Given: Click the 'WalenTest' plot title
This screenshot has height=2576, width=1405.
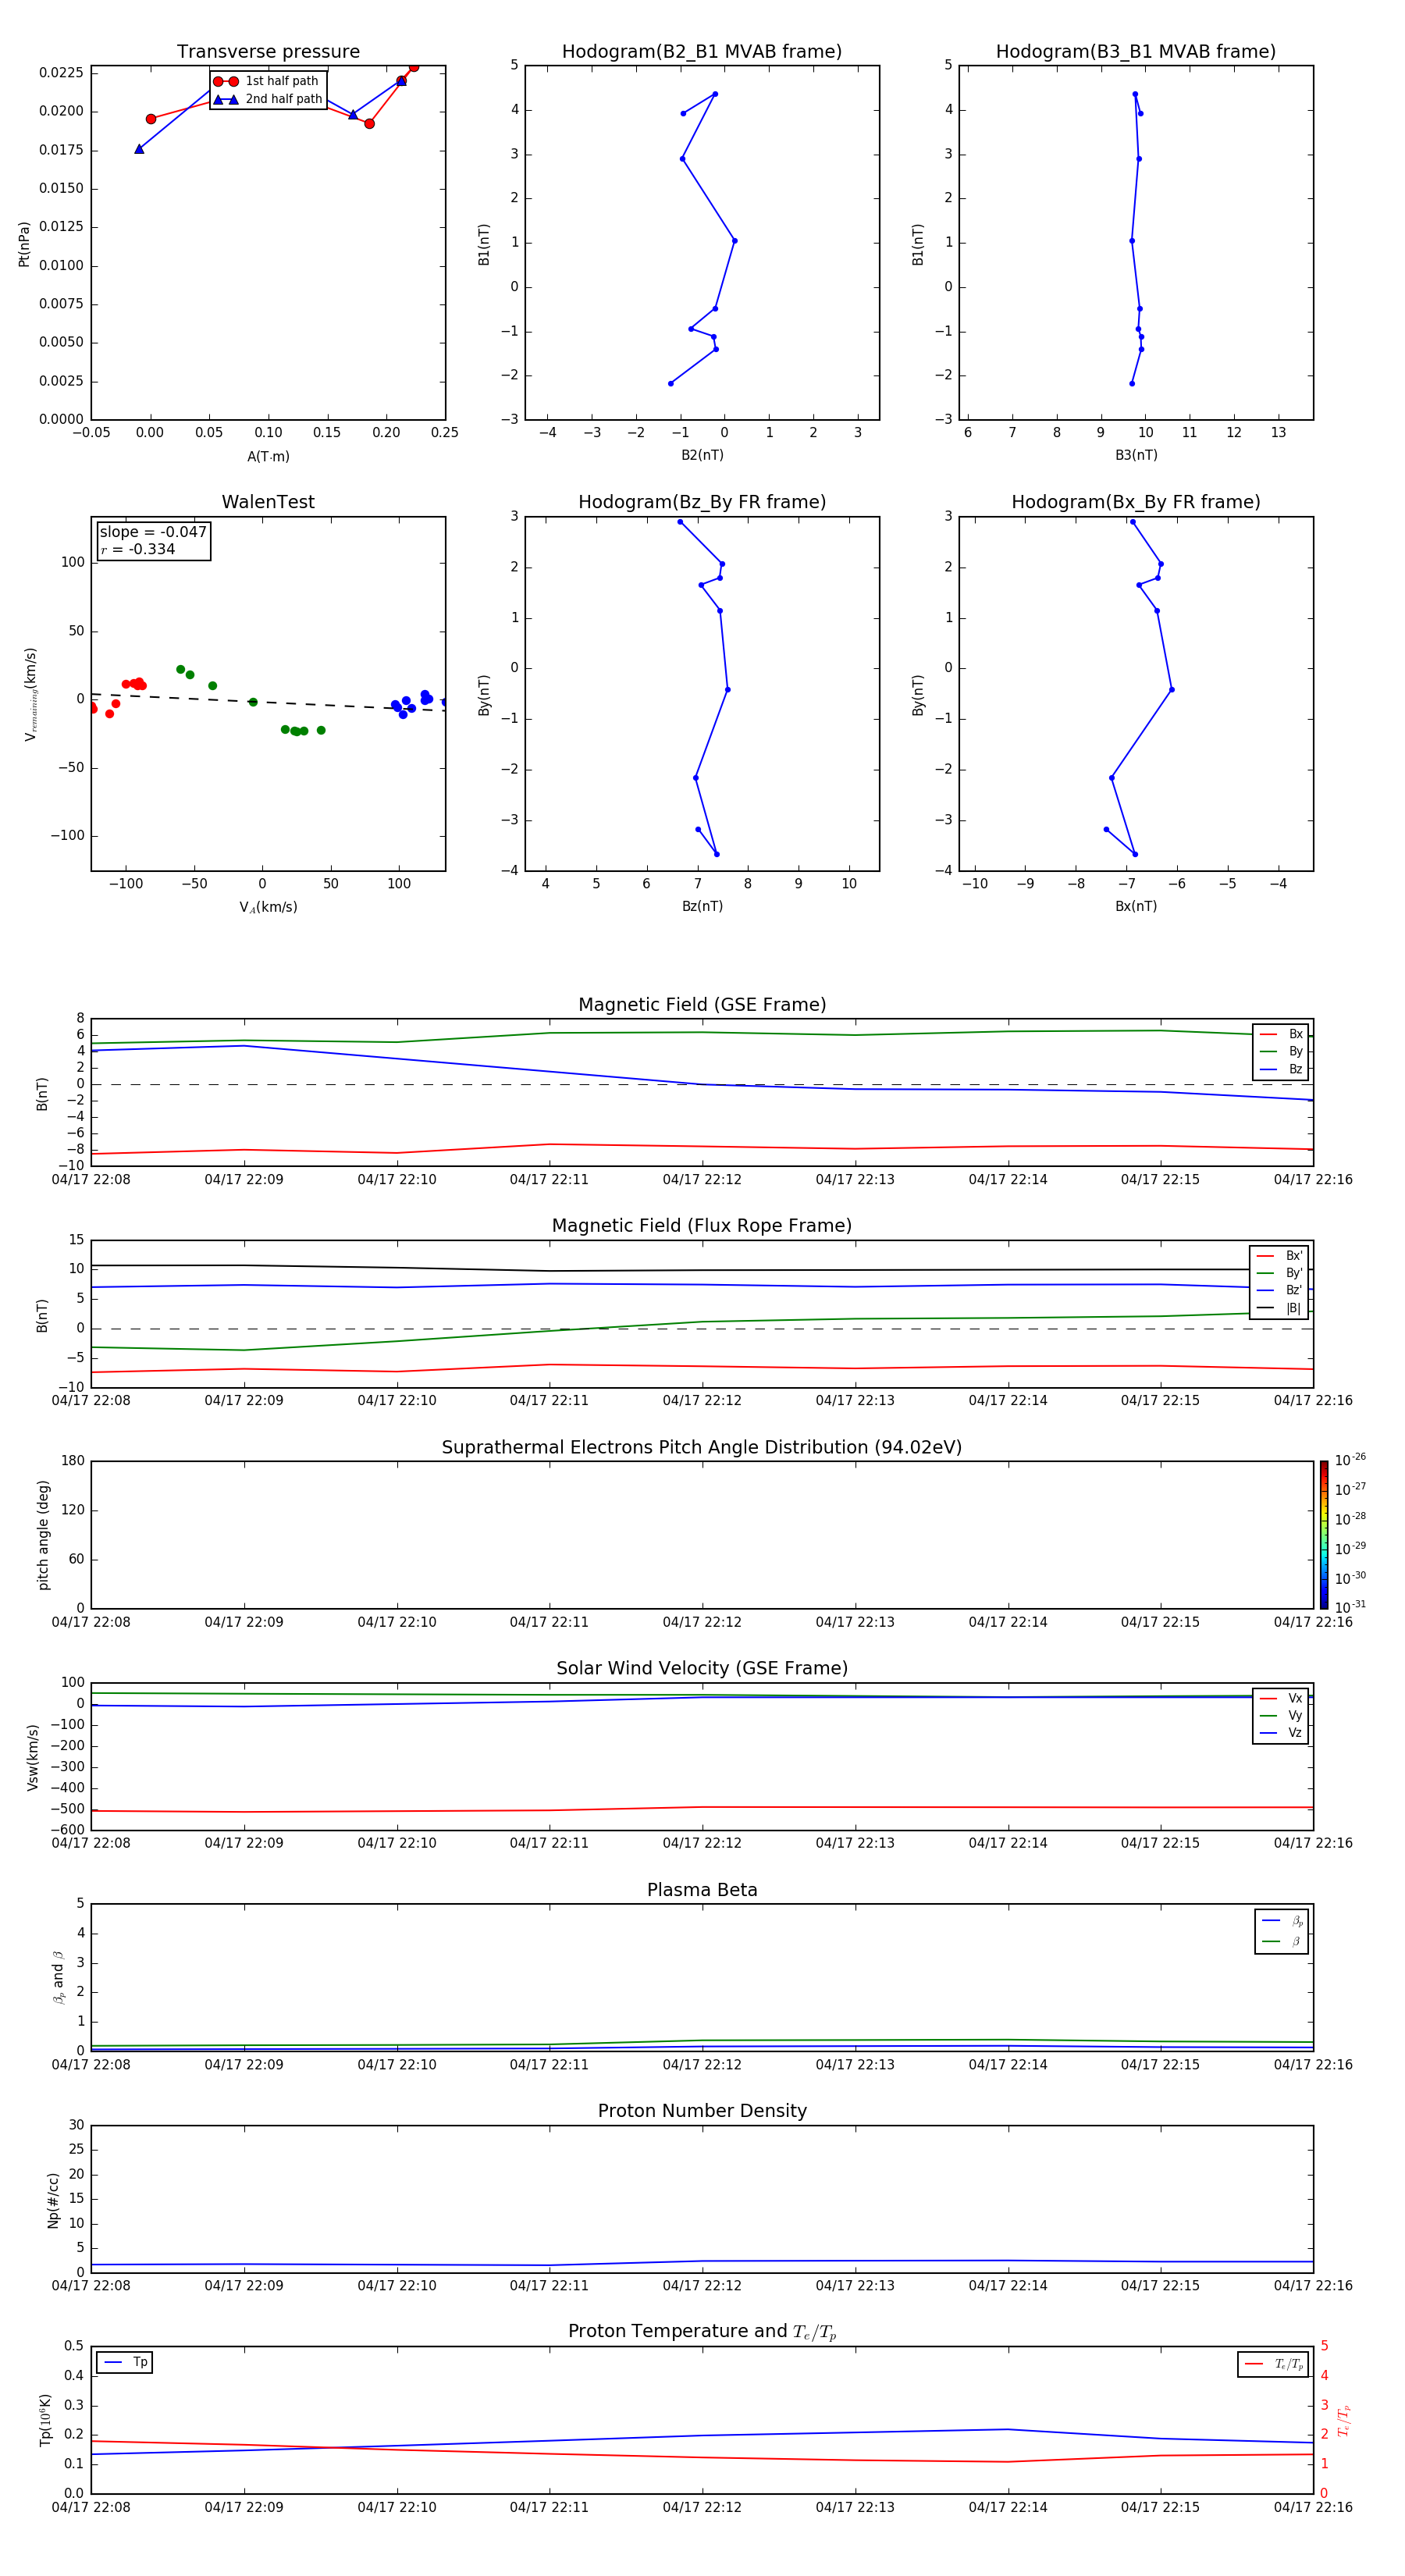Looking at the screenshot, I should 268,502.
